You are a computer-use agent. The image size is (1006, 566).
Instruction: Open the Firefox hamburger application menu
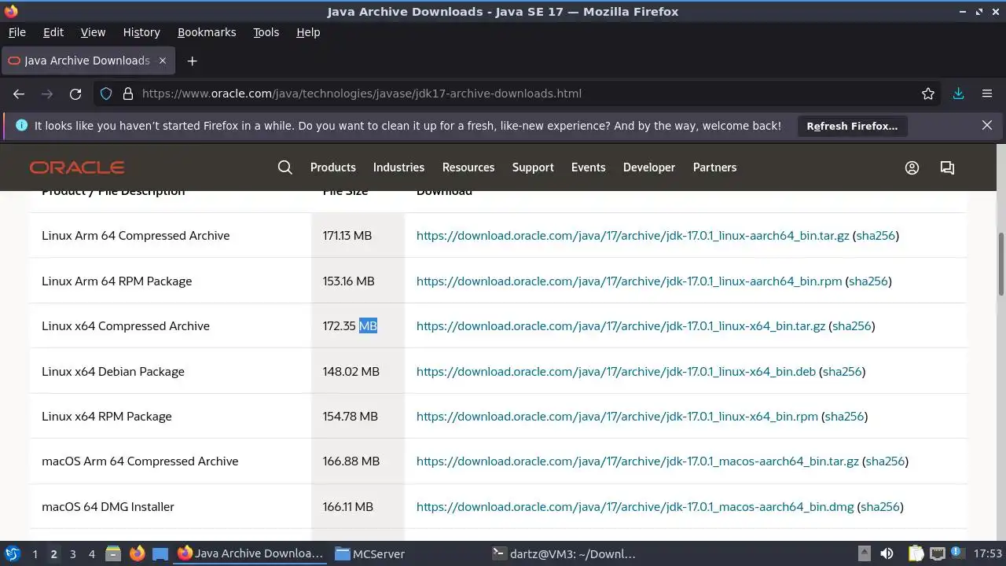point(987,94)
